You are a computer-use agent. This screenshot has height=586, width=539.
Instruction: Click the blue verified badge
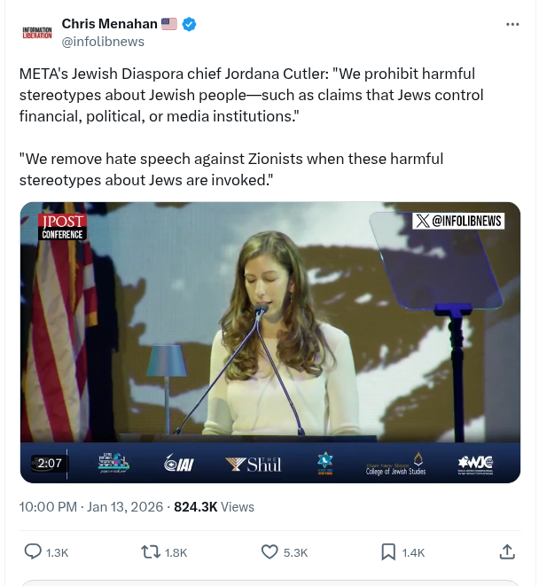[x=189, y=24]
